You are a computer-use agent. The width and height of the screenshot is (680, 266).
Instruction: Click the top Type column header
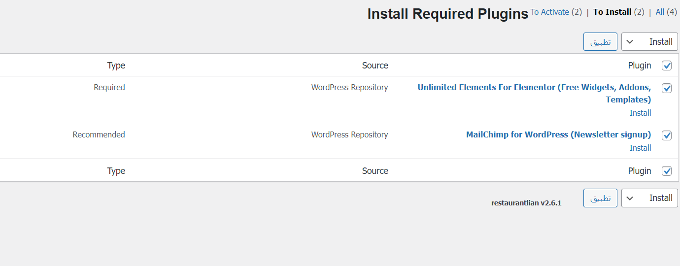coord(116,66)
